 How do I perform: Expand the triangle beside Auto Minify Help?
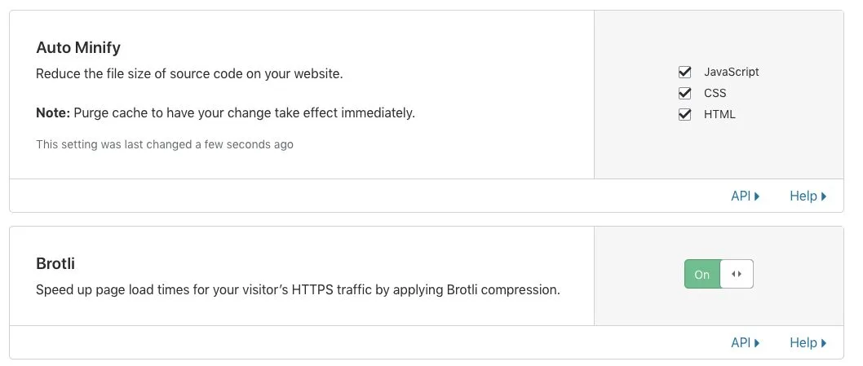pos(824,196)
